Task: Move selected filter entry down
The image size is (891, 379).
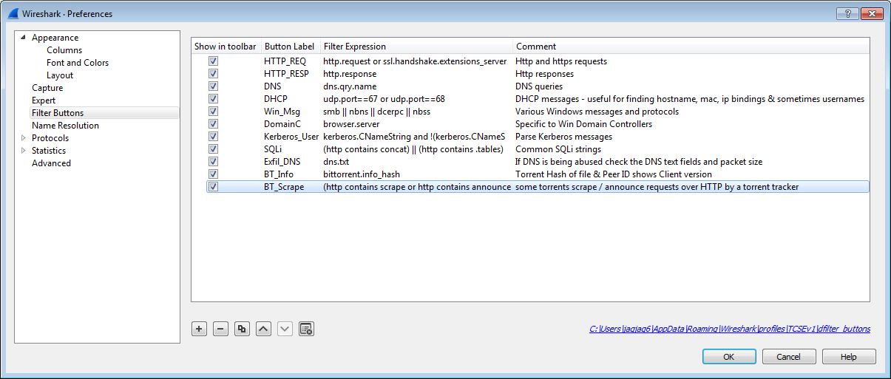Action: (x=285, y=329)
